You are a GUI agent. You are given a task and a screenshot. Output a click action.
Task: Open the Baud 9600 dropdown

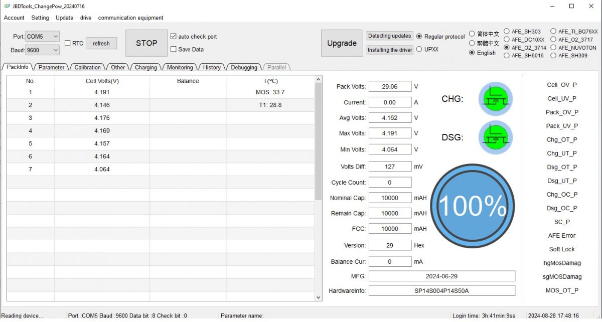[42, 50]
